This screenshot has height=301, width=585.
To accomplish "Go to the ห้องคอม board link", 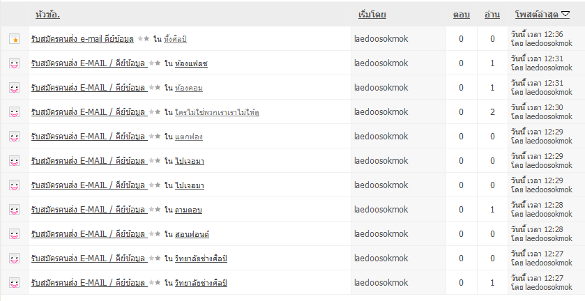I will 189,88.
